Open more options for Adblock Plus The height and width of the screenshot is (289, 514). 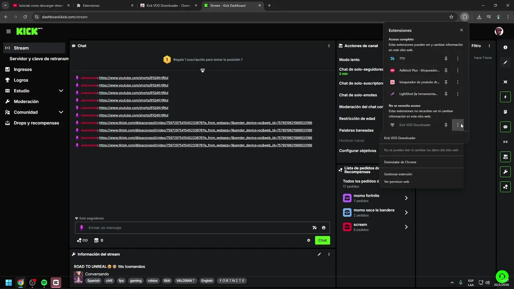click(x=458, y=70)
